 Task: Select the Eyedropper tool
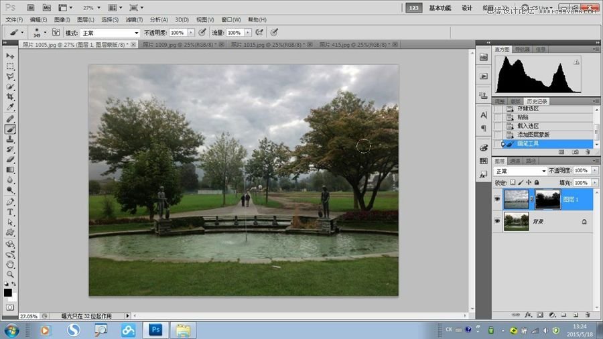click(x=10, y=107)
